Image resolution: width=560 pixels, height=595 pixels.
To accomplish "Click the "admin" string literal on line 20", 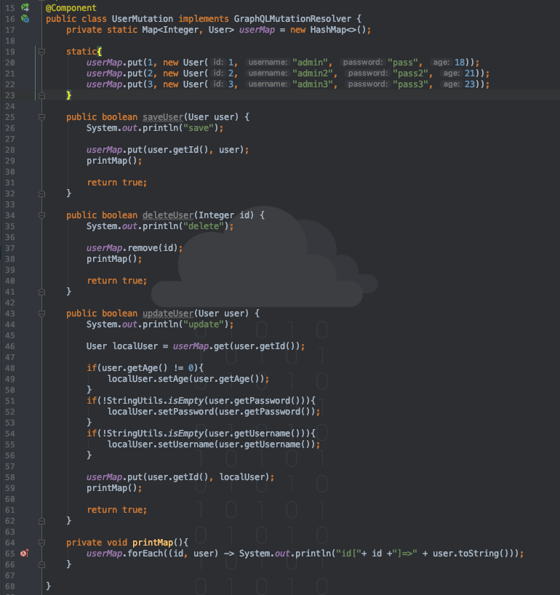I will tap(310, 63).
